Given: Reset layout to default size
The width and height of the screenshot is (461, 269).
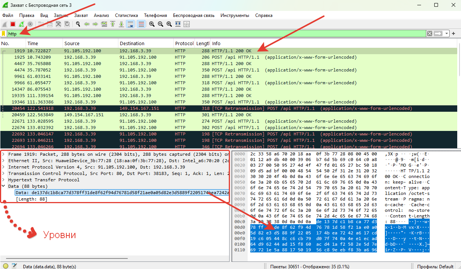Looking at the screenshot, I should pos(178,24).
